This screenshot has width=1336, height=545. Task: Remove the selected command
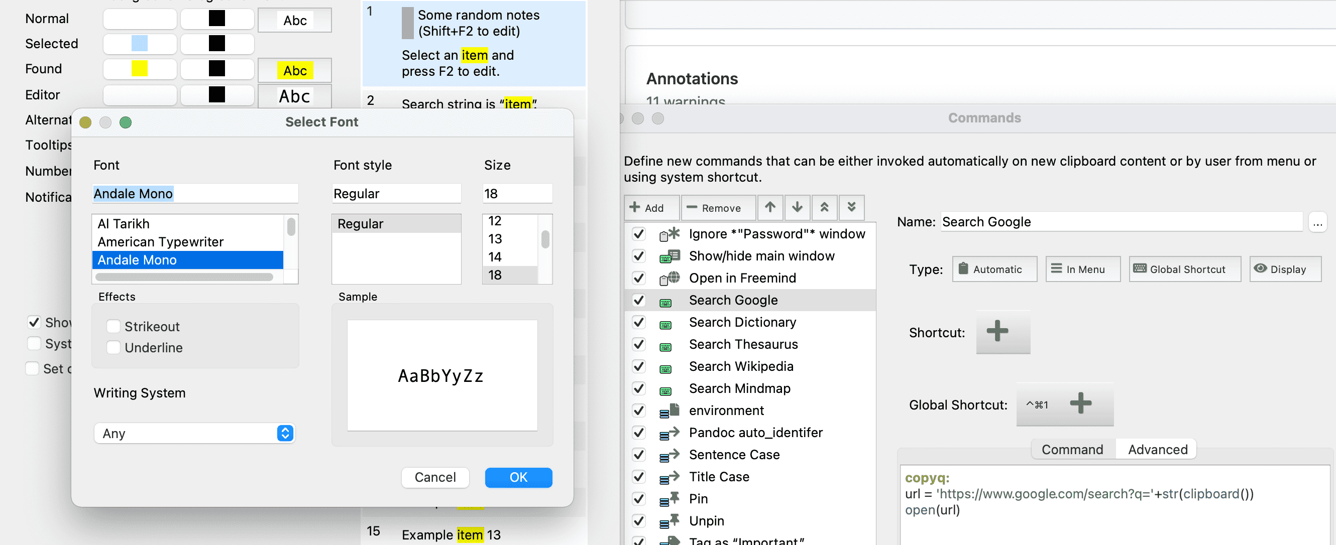coord(718,207)
